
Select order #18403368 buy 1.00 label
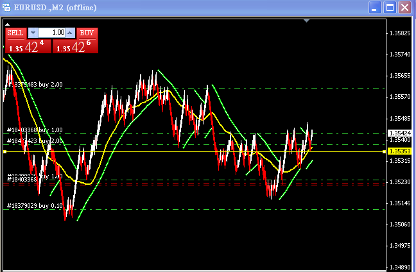[35, 130]
